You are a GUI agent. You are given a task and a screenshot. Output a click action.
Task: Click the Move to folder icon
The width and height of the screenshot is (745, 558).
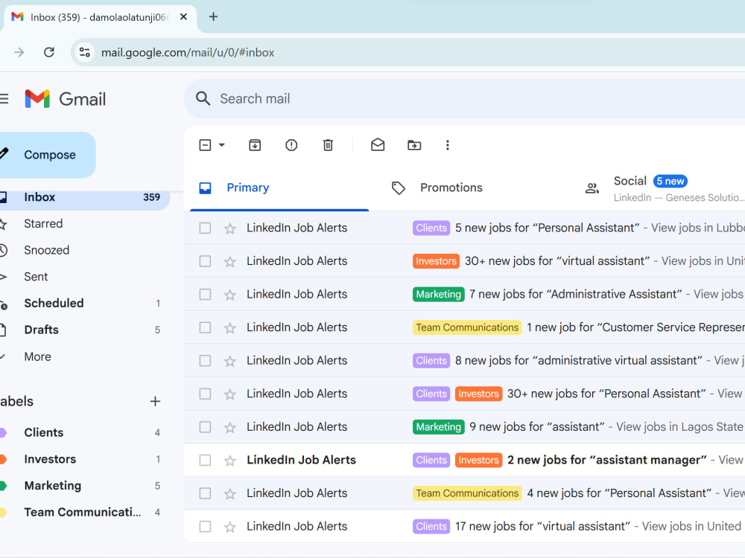click(x=414, y=145)
